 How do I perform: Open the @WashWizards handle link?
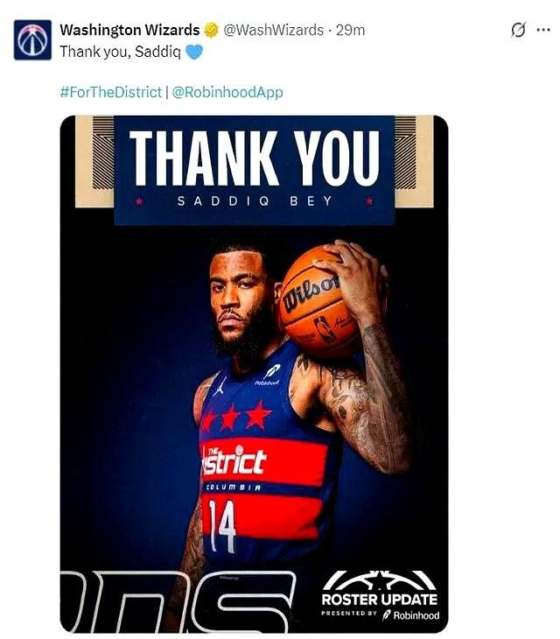pos(274,30)
